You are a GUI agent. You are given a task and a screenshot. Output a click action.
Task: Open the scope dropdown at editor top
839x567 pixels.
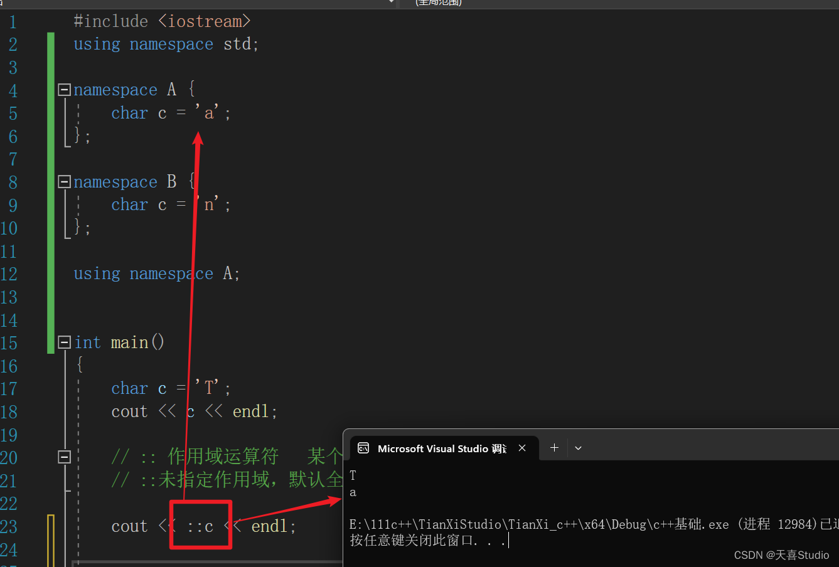tap(392, 3)
